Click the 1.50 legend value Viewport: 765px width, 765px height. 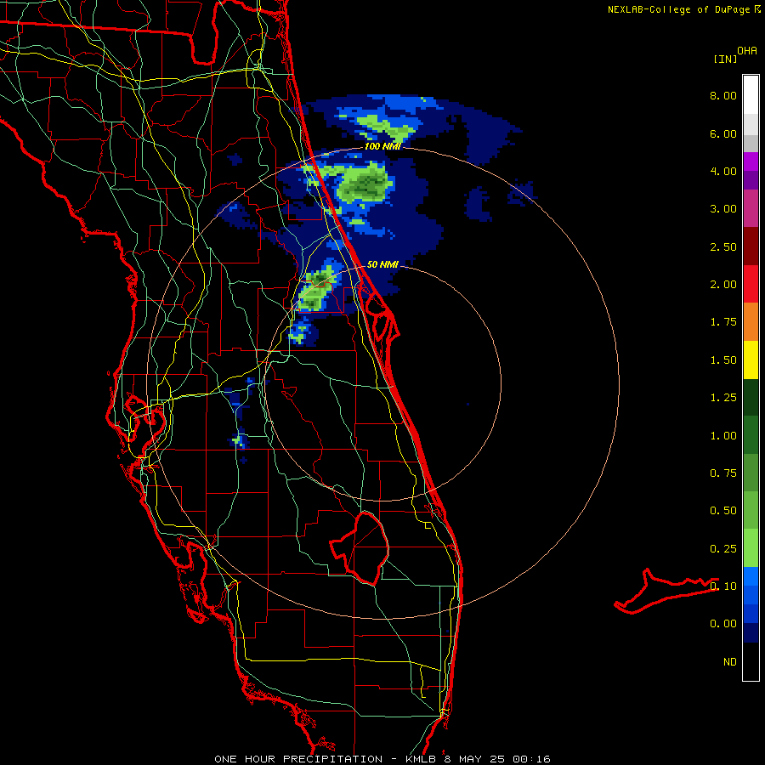723,360
